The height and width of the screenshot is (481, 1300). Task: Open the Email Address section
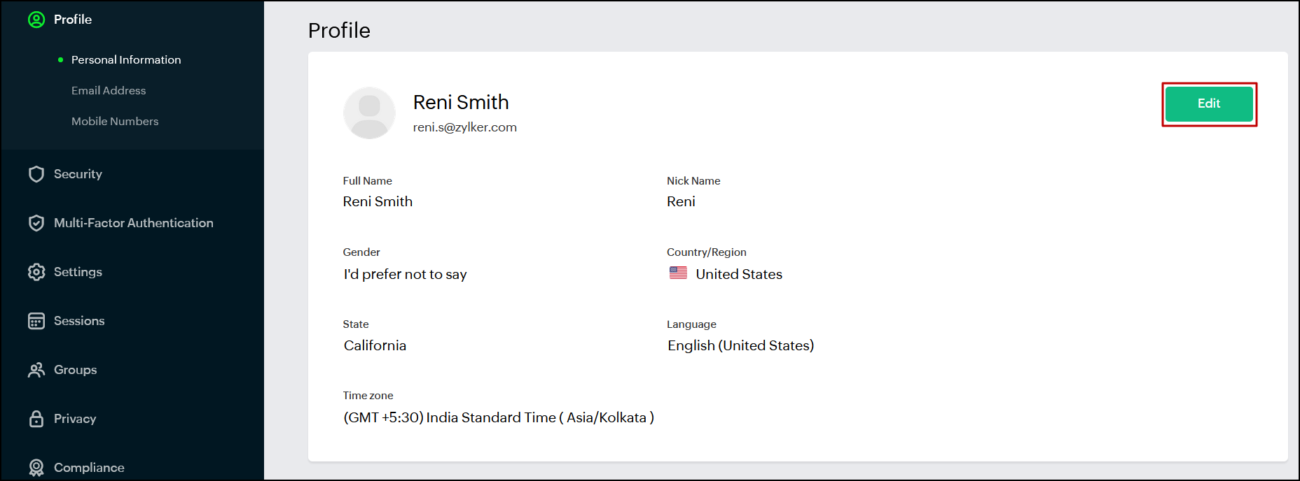109,91
